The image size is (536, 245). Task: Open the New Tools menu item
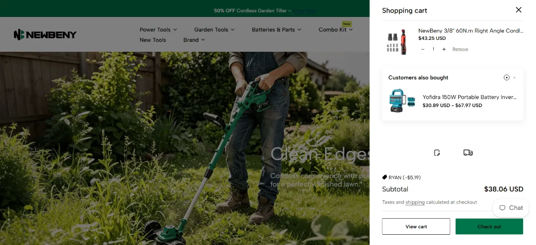tap(153, 40)
